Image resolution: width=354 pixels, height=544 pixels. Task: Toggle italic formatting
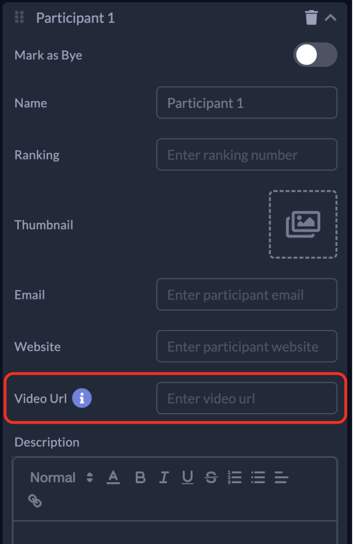click(x=164, y=478)
